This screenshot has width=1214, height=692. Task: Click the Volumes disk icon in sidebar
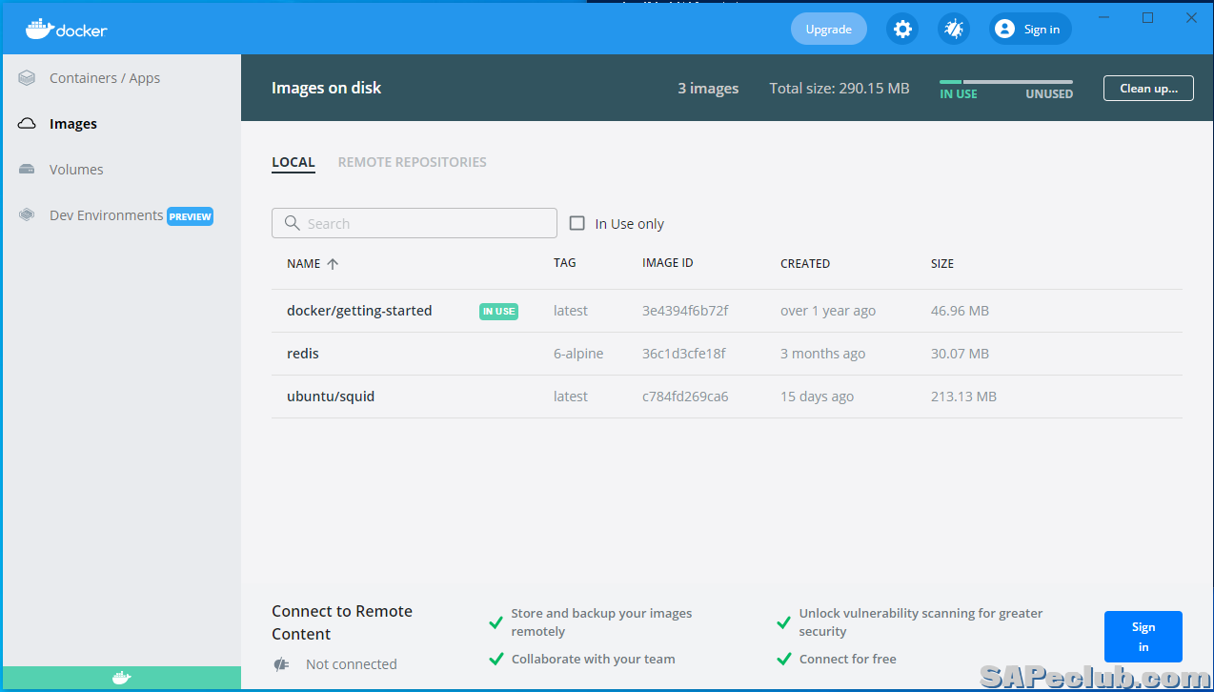27,170
